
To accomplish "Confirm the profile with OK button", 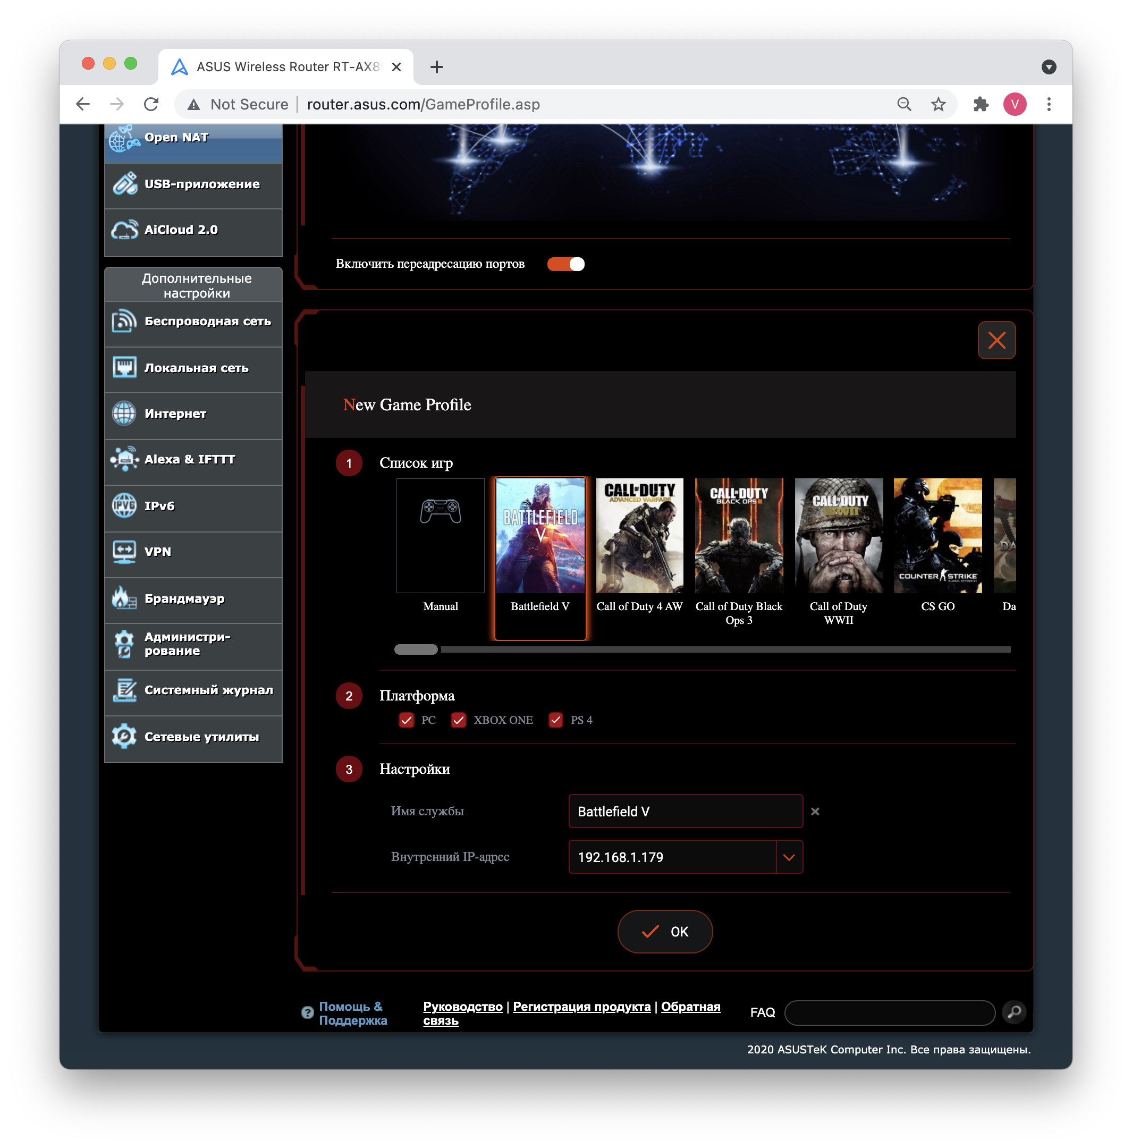I will point(665,931).
